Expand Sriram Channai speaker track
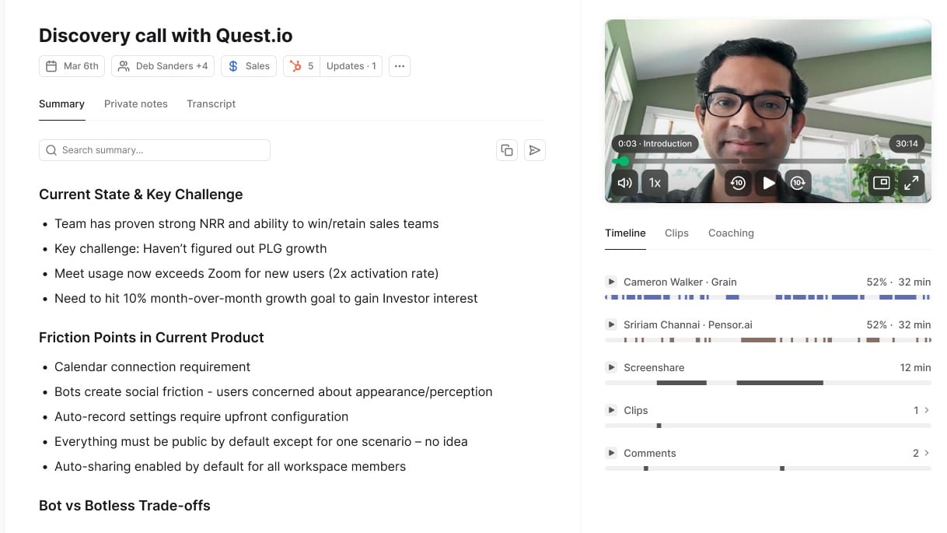Viewport: 947px width, 533px height. click(x=610, y=324)
